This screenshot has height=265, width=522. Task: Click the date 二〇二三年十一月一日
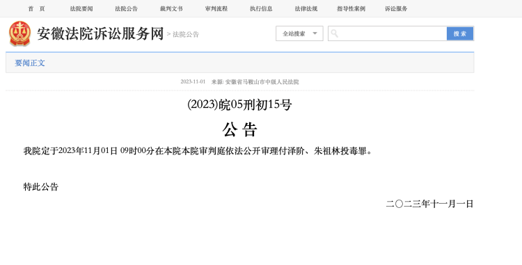pos(429,204)
